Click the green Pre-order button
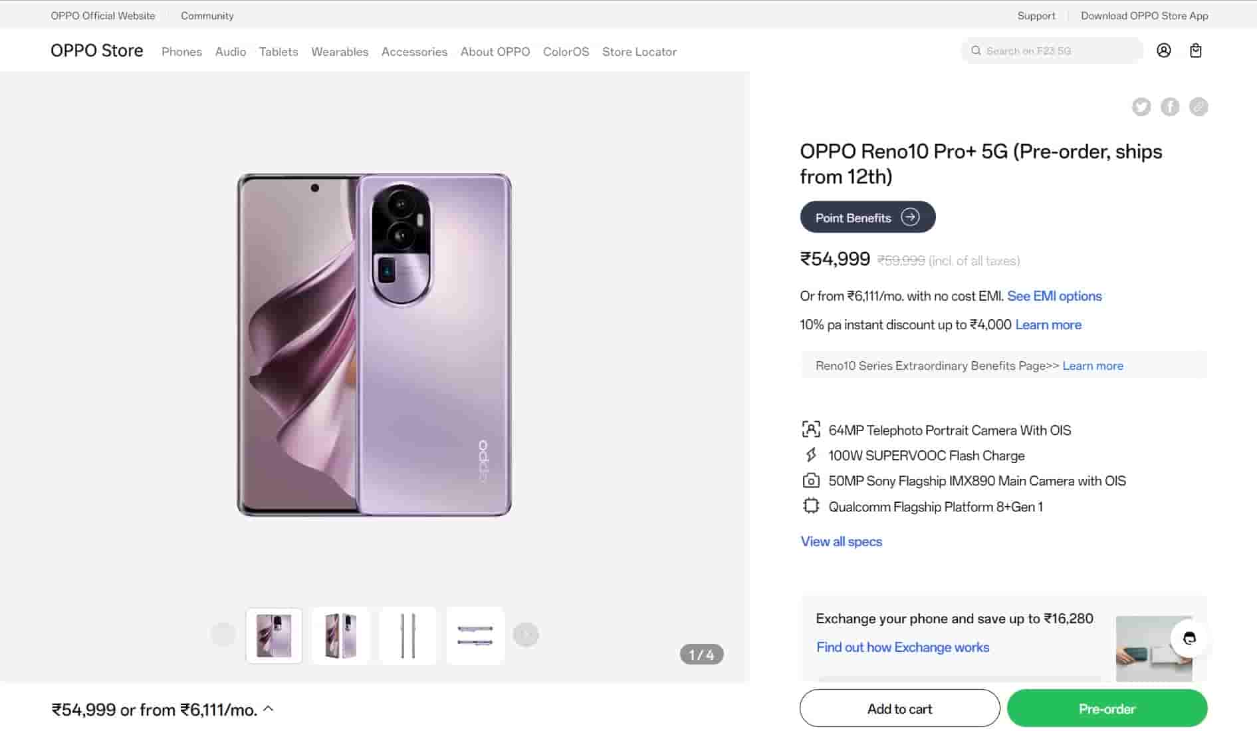Viewport: 1257px width, 731px height. (1107, 708)
